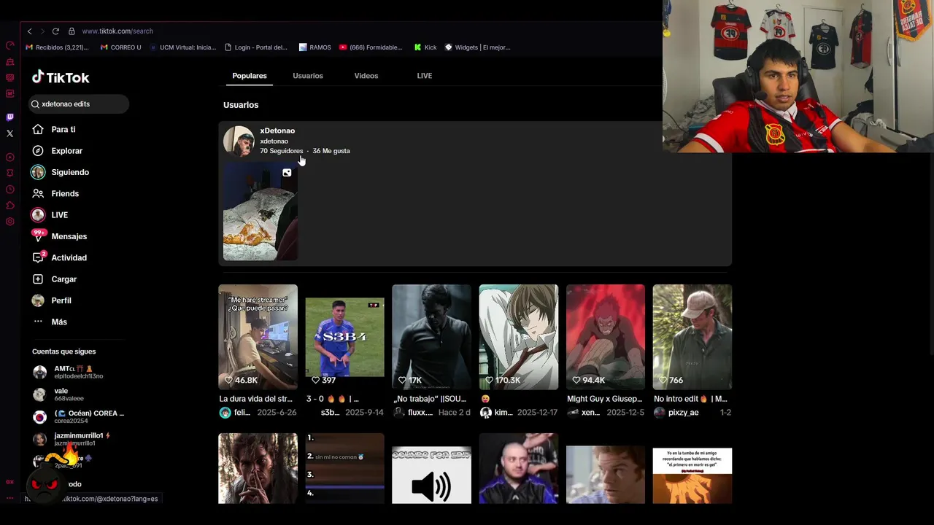Click the browser URL address bar
This screenshot has height=525, width=934.
coord(117,31)
